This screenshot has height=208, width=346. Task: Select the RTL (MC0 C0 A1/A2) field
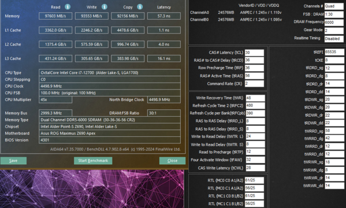[254, 180]
